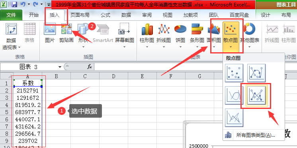Viewport: 297px width, 148px height.
Task: Switch to the Add-ins (加载项) tab
Action: 191,15
